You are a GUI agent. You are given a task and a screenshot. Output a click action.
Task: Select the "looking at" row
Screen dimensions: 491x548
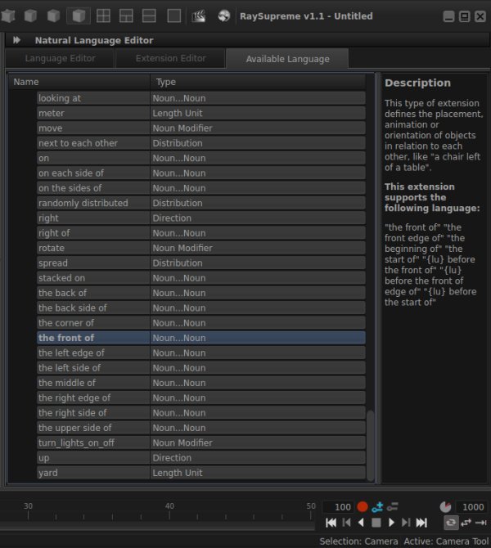pyautogui.click(x=201, y=98)
